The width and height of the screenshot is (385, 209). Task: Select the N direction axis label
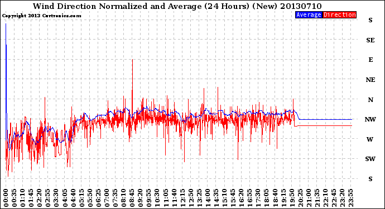[x=370, y=100]
